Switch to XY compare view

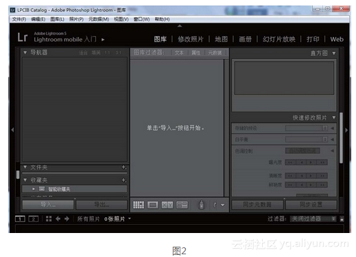pos(167,205)
